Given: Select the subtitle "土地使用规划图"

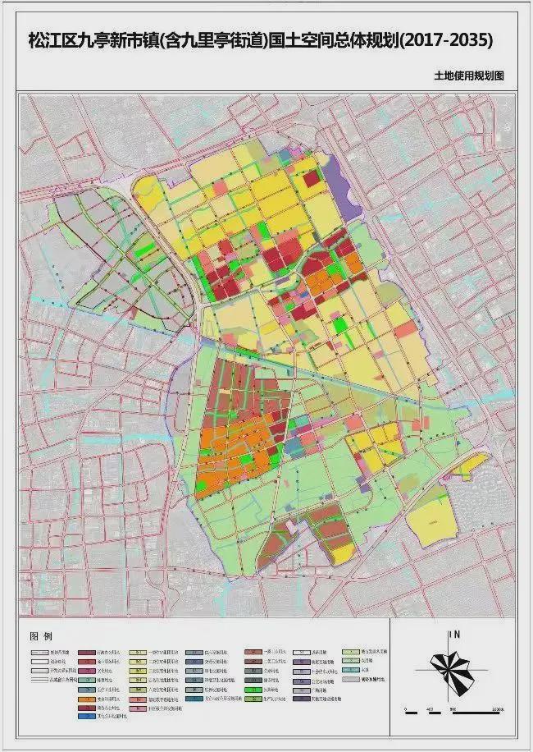Looking at the screenshot, I should click(x=469, y=76).
